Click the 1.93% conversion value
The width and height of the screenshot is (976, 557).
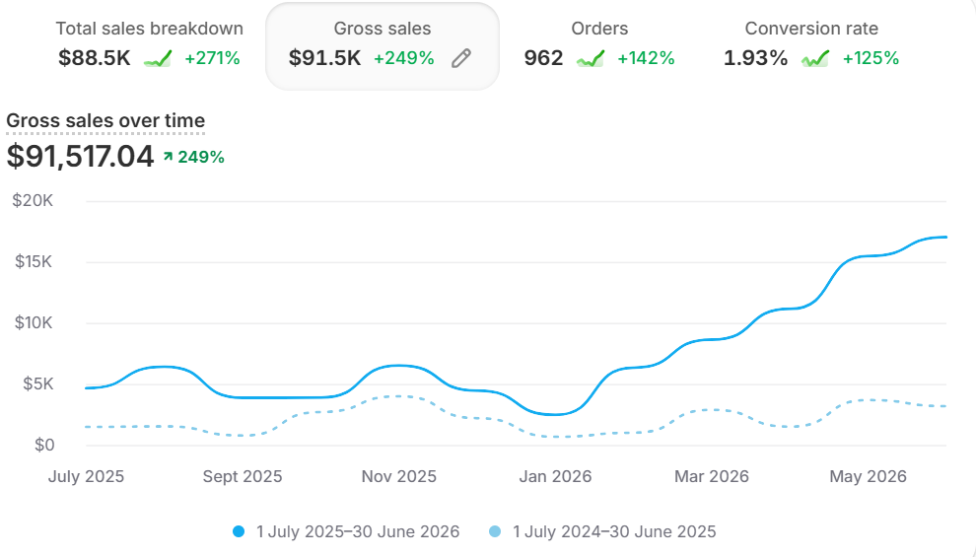[755, 58]
